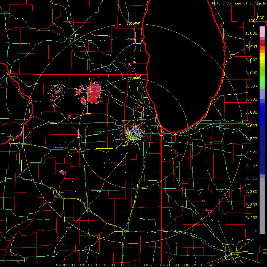Click the 1.000 scale value
The image size is (267, 267).
point(251,33)
